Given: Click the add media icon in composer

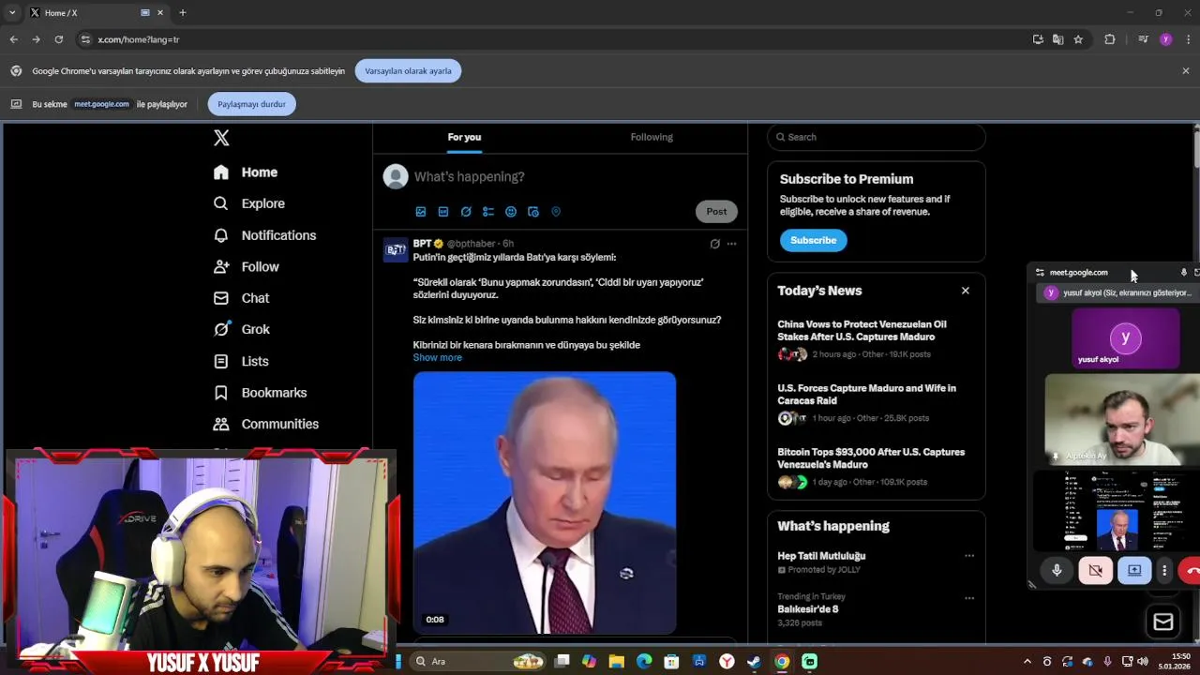Looking at the screenshot, I should [x=421, y=212].
